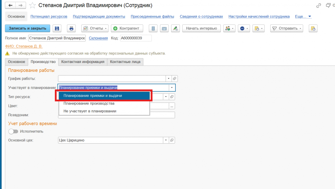Open the Основной цех dropdown list
Image resolution: width=335 pixels, height=189 pixels.
point(166,140)
